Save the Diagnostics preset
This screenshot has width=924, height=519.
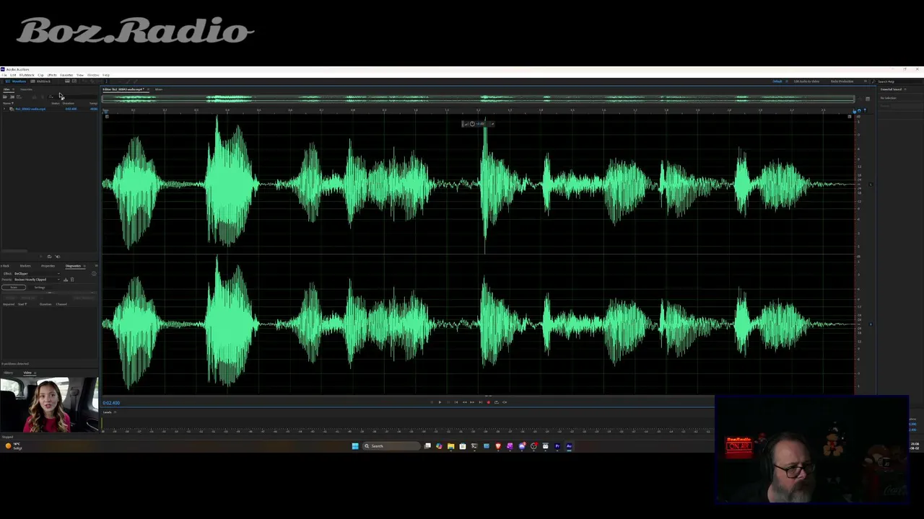tap(66, 280)
